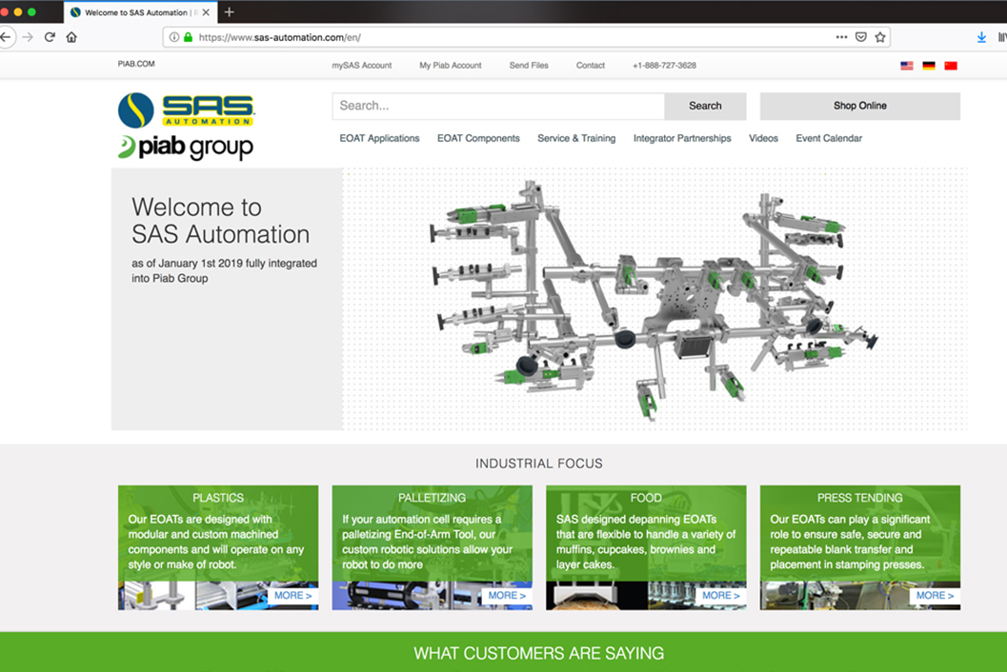Reload the page with the refresh icon
1007x672 pixels.
click(50, 37)
